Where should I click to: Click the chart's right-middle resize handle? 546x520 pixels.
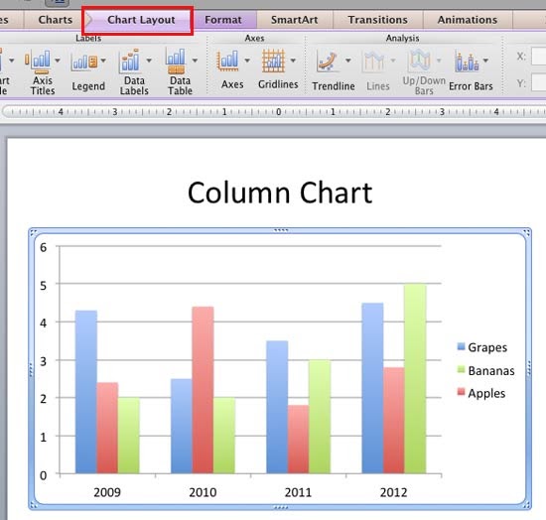pyautogui.click(x=529, y=368)
